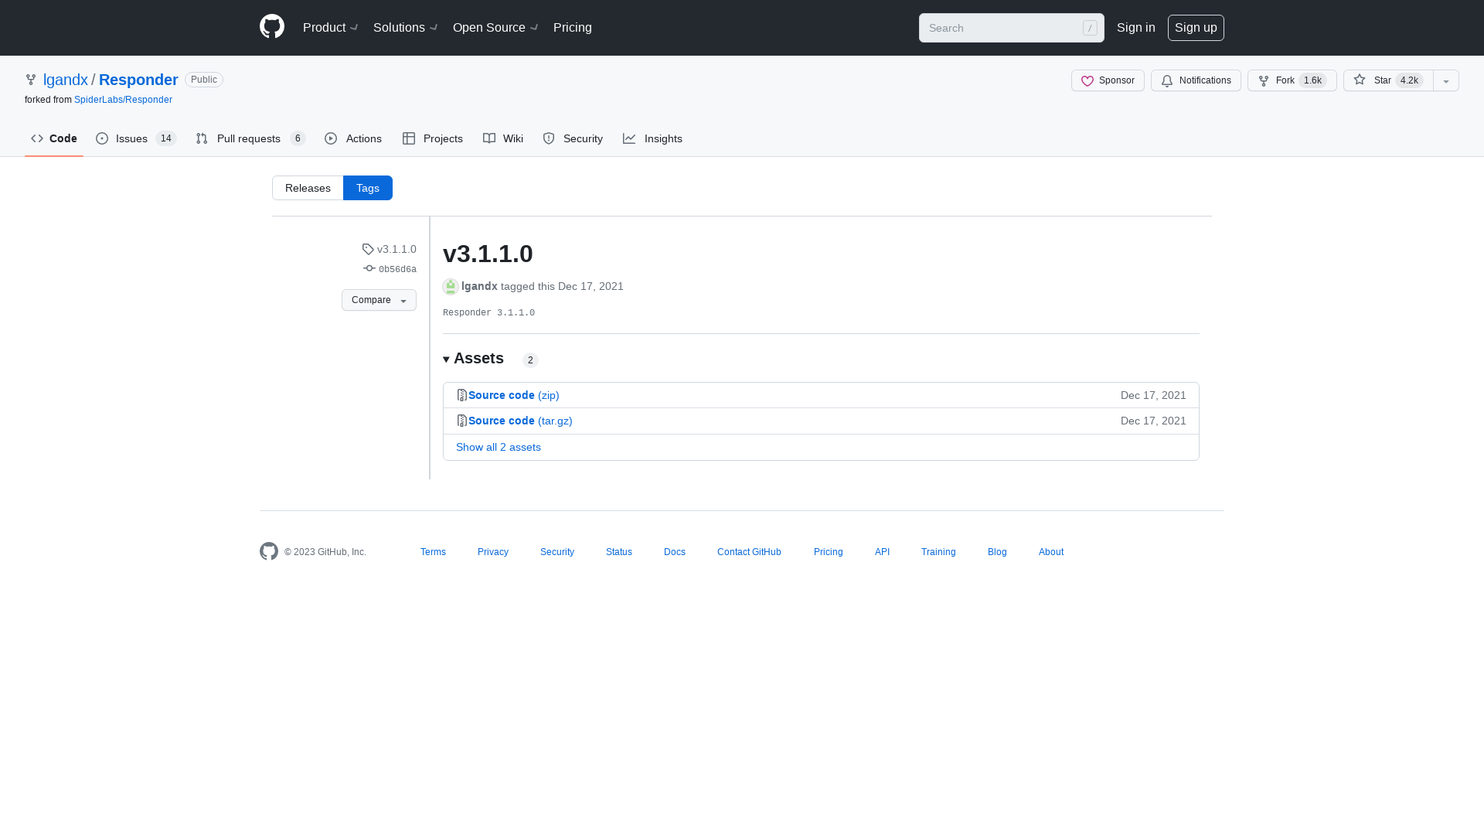This screenshot has width=1484, height=835.
Task: Click the fork count 1.6k
Action: 1312,80
